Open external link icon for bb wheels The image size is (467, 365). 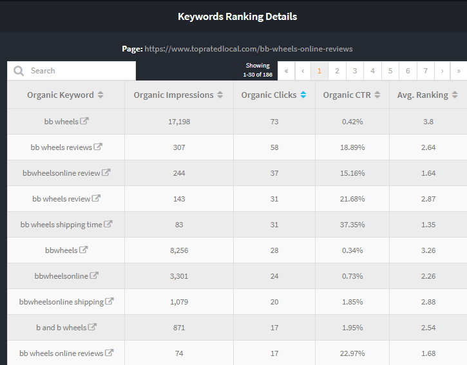point(84,121)
